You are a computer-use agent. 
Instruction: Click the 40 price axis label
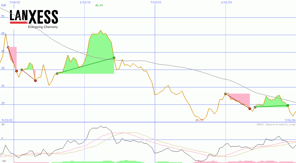point(3,51)
